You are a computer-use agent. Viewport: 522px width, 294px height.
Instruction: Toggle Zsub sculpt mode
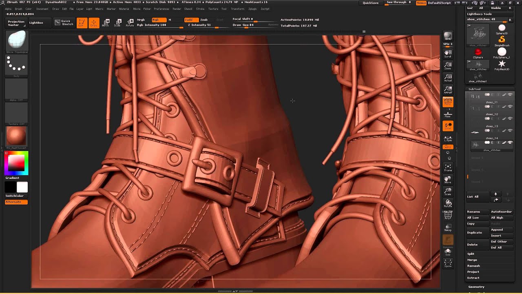204,20
